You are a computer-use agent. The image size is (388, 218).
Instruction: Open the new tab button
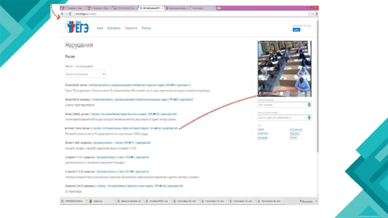(x=219, y=8)
